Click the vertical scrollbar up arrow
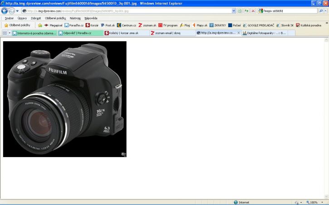 tap(326, 39)
